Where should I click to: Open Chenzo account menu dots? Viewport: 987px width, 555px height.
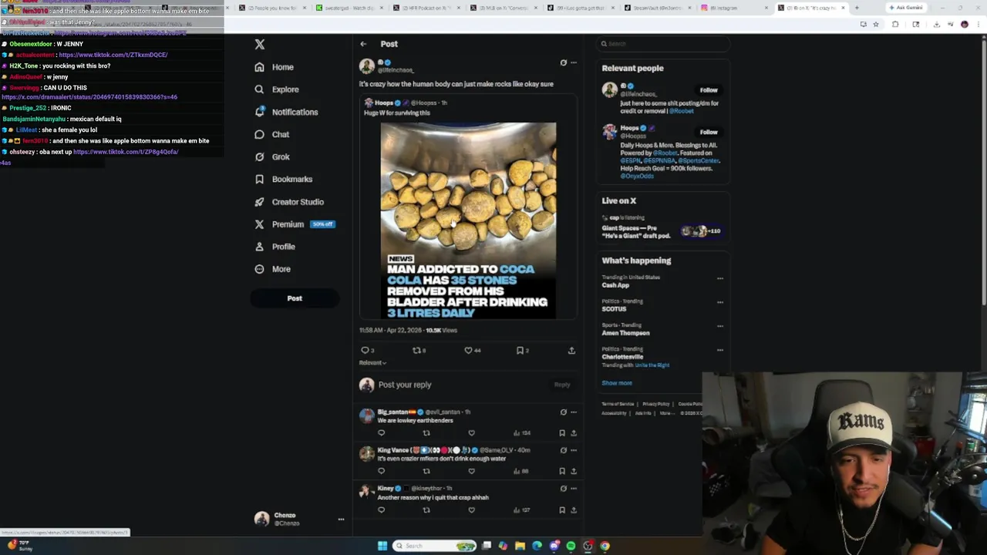click(x=341, y=520)
